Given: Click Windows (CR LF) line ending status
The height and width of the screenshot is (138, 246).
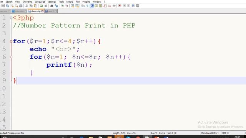Looking at the screenshot, I should (x=210, y=133).
